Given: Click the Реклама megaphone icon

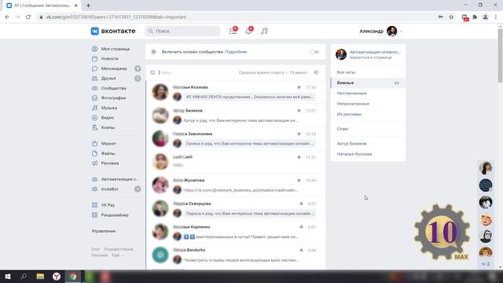Looking at the screenshot, I should pyautogui.click(x=94, y=163).
